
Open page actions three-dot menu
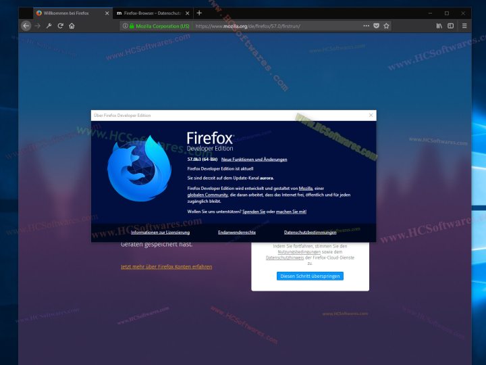click(366, 26)
